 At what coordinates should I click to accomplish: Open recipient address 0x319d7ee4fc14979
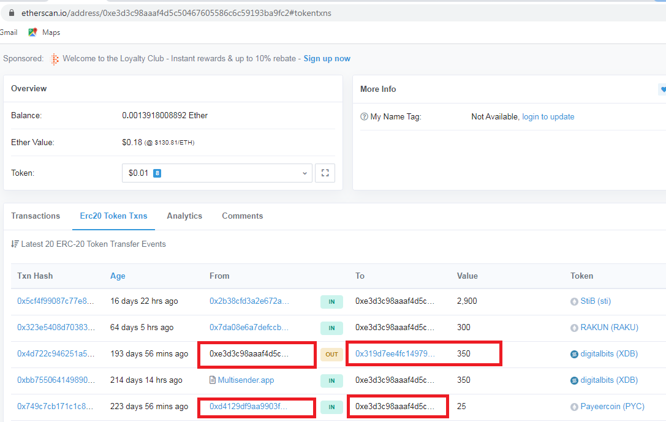pyautogui.click(x=395, y=353)
